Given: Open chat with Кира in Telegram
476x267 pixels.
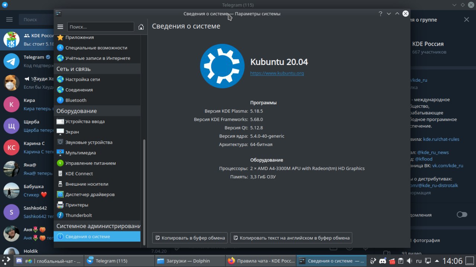Looking at the screenshot, I should click(x=27, y=104).
